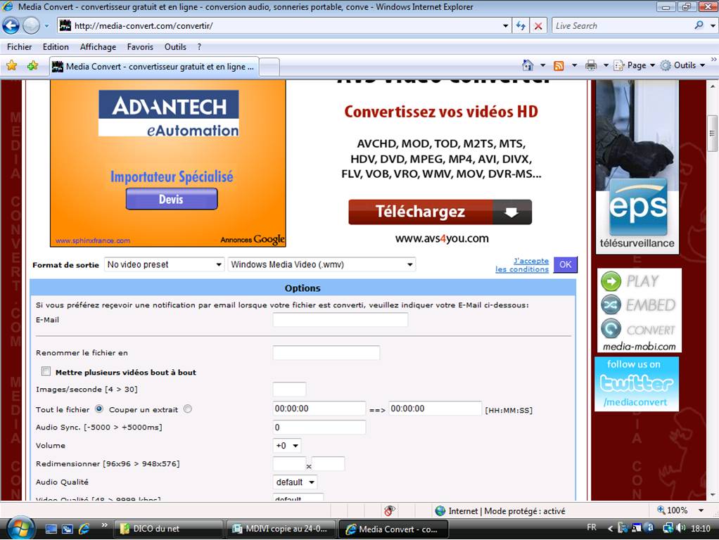Click J'accepte les conditions link
Image resolution: width=719 pixels, height=540 pixels.
click(x=522, y=265)
